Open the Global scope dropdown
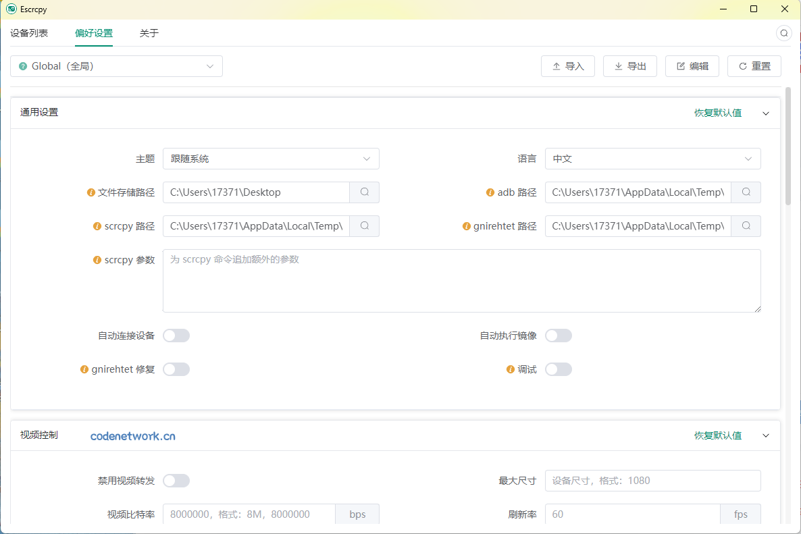The height and width of the screenshot is (534, 801). pos(116,65)
